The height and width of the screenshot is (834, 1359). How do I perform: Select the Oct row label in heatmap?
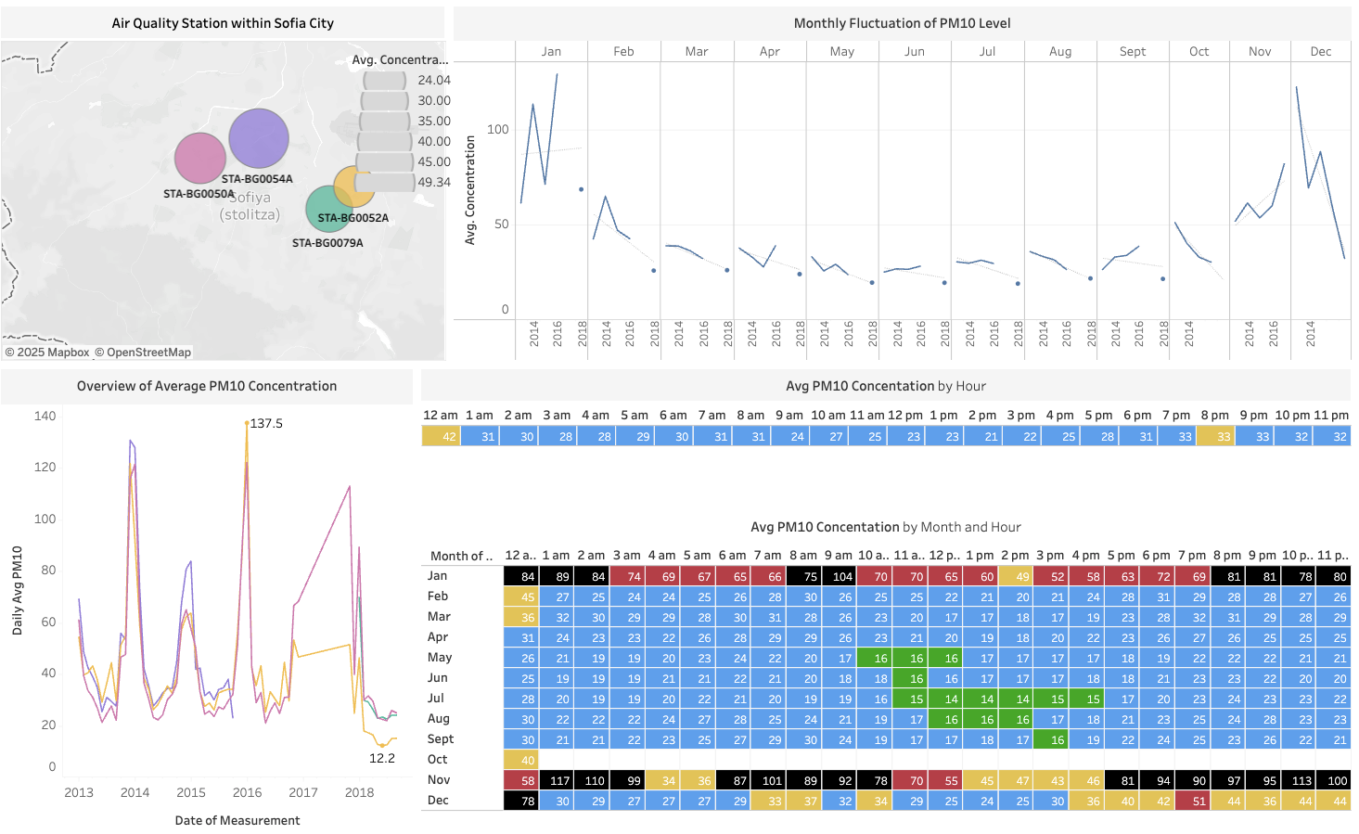(x=437, y=760)
